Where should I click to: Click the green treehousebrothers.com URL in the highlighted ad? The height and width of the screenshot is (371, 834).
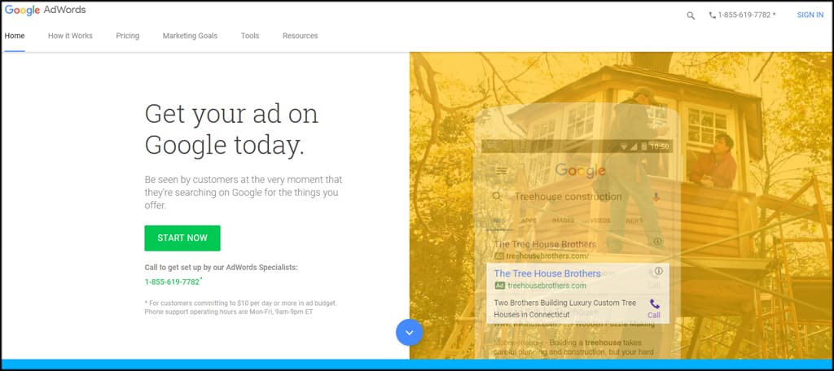point(546,286)
